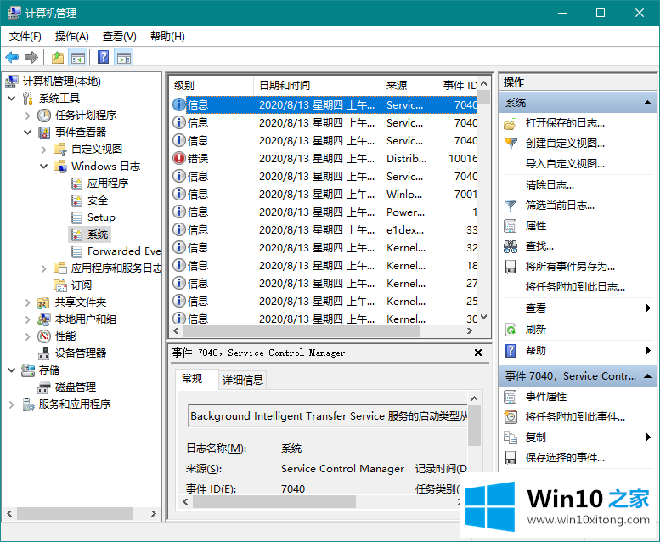Image resolution: width=660 pixels, height=542 pixels.
Task: Toggle the show/hide action pane icon
Action: tap(124, 57)
